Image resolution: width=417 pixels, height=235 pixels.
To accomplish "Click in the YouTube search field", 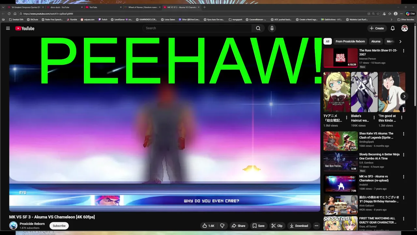I will pos(197,28).
